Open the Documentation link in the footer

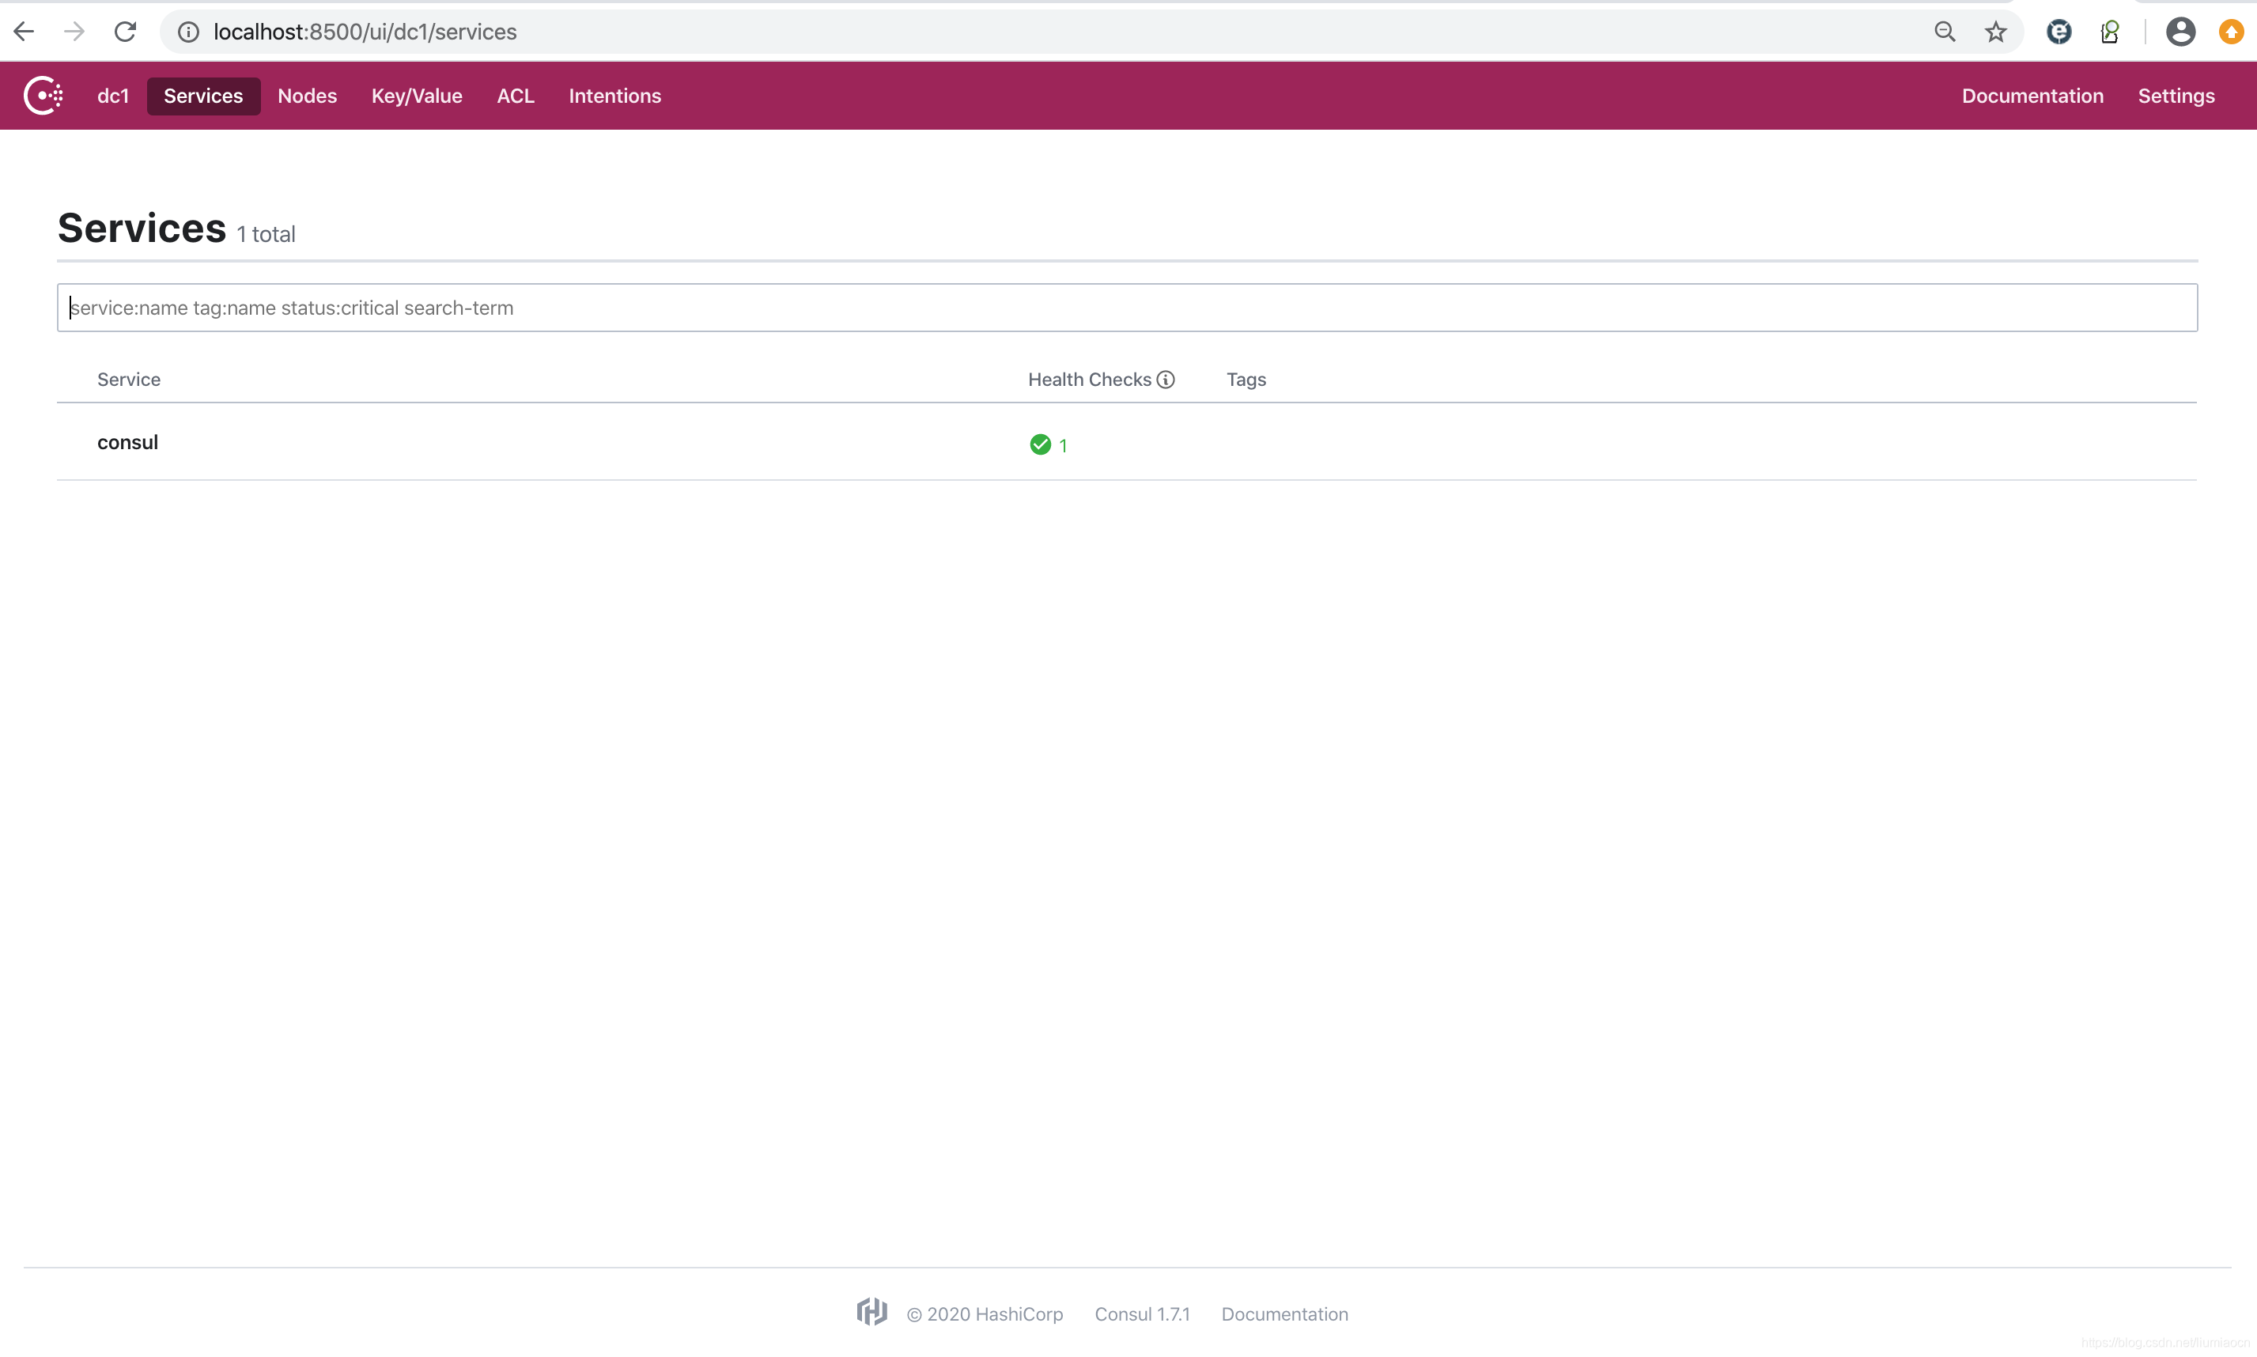(1284, 1313)
